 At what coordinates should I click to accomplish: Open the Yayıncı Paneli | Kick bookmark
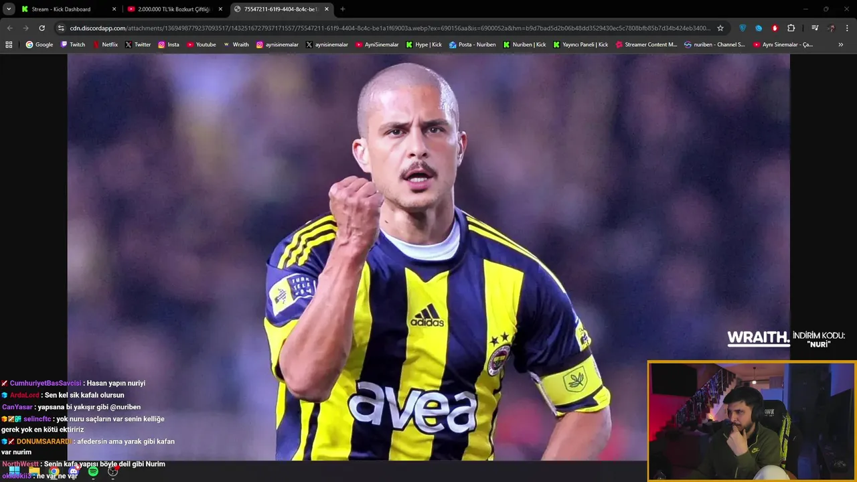point(580,45)
